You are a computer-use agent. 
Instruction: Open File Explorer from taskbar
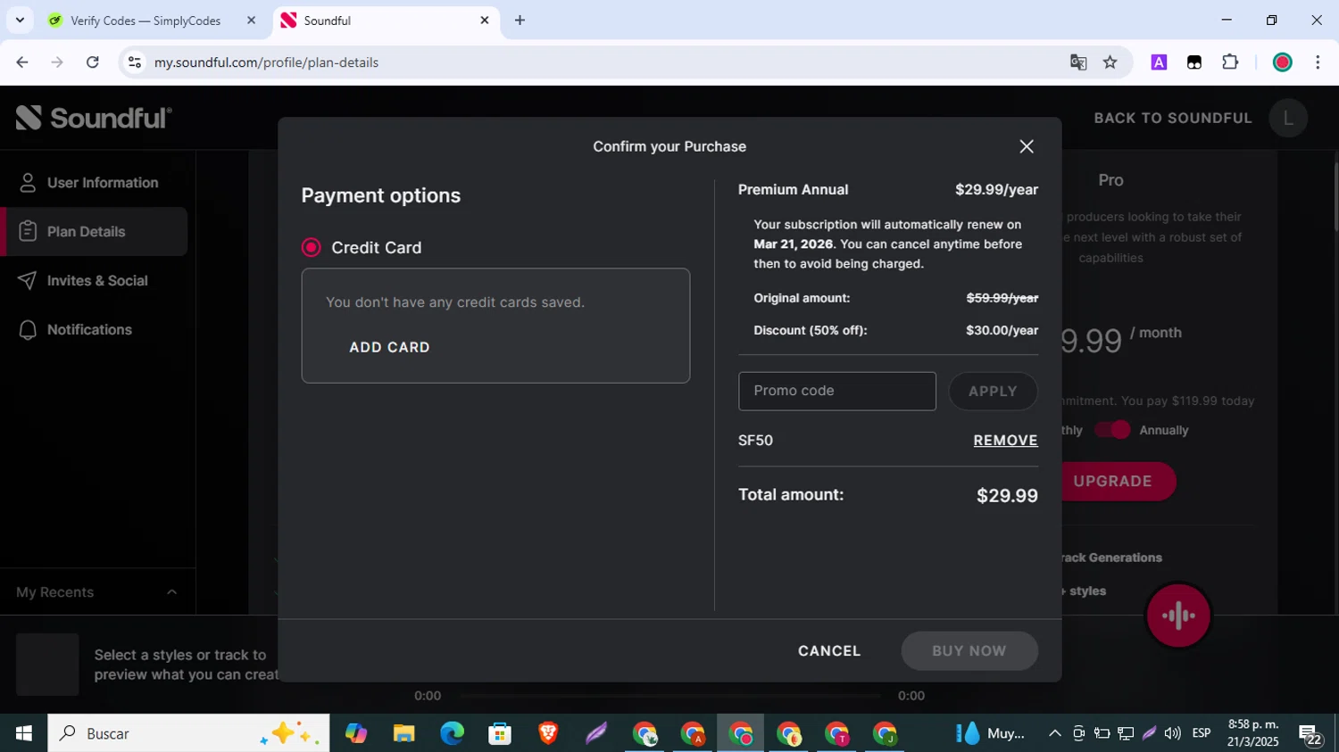click(403, 733)
